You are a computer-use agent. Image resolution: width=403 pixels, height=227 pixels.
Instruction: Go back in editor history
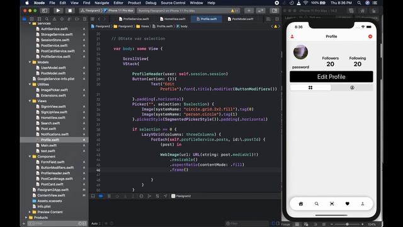(x=99, y=19)
